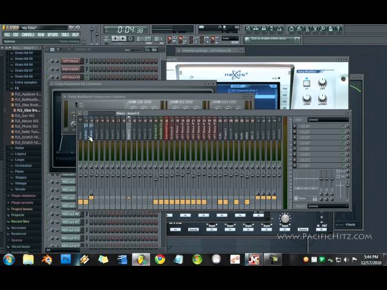Open mixer OUT dropdown showing (none)
This screenshot has width=387, height=290.
(x=328, y=206)
